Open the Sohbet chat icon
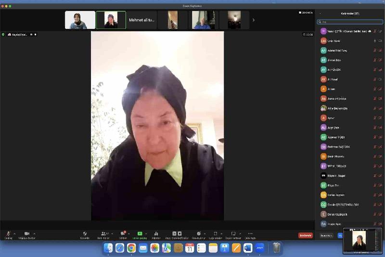385x257 pixels. pyautogui.click(x=123, y=233)
